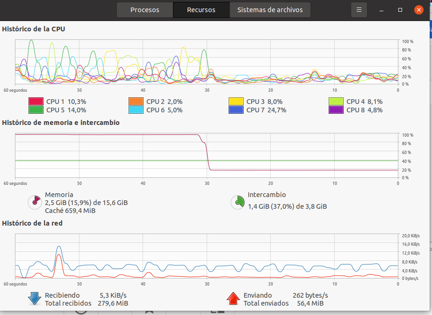Pick the CPU 3 yellow color swatch
Screen dimensions: 432x315
[x=236, y=101]
